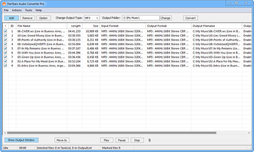This screenshot has height=152, width=254.
Task: Click output filename C:\My Music\07-In My Remains
Action: pos(216,48)
